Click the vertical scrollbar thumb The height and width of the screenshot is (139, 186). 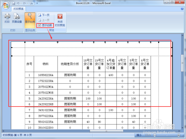coord(183,63)
